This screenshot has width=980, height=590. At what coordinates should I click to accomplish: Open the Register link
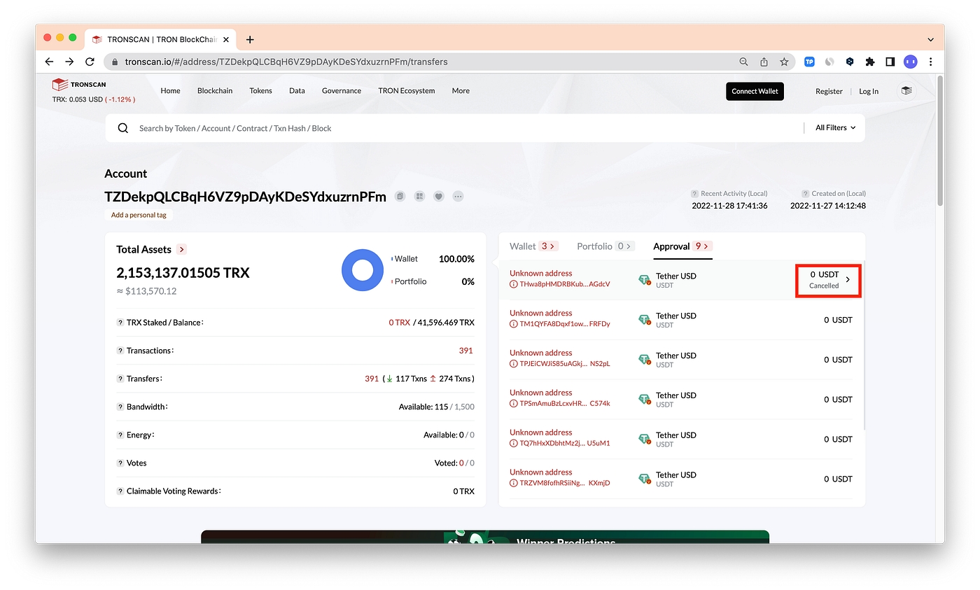[x=829, y=92]
